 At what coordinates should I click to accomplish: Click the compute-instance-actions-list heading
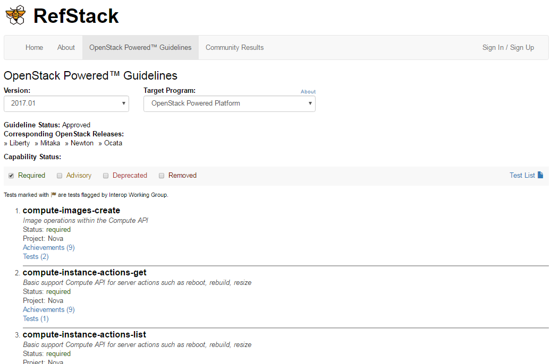tap(84, 334)
